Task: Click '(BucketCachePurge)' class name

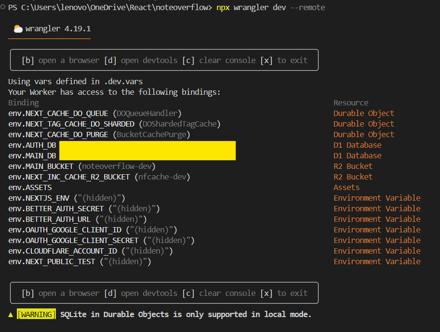Action: click(x=151, y=135)
